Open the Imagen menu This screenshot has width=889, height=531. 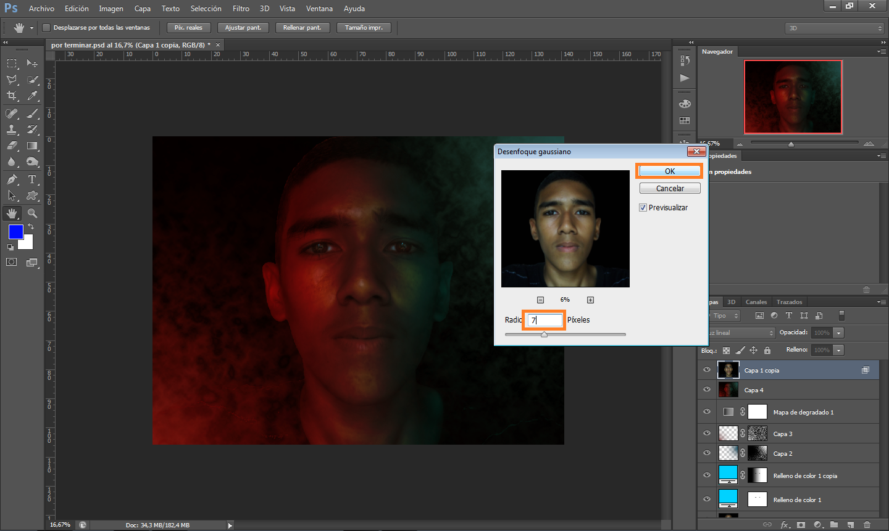pyautogui.click(x=111, y=9)
